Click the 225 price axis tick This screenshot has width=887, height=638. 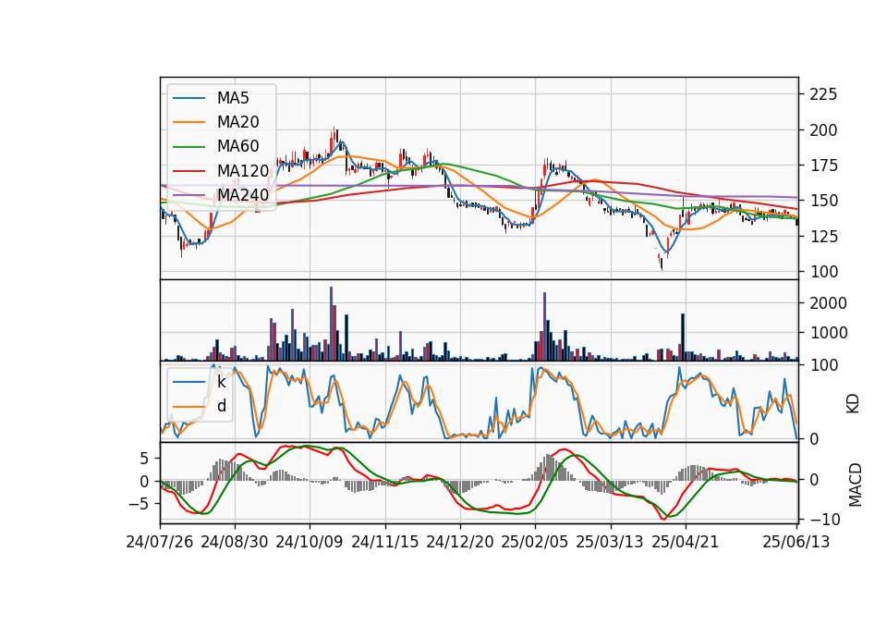(823, 94)
